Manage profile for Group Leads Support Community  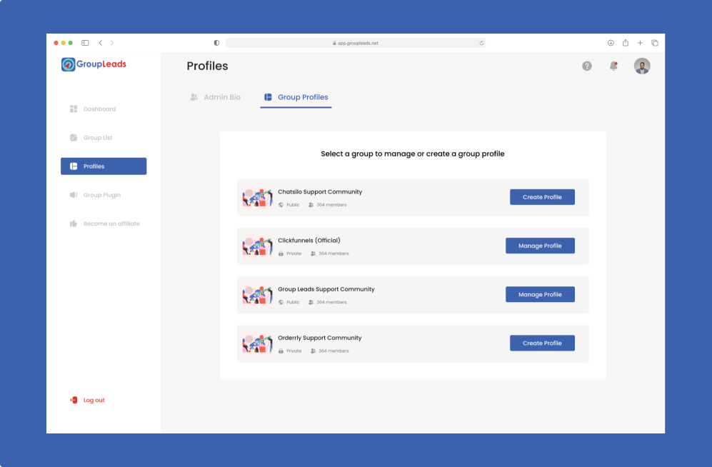(x=540, y=294)
